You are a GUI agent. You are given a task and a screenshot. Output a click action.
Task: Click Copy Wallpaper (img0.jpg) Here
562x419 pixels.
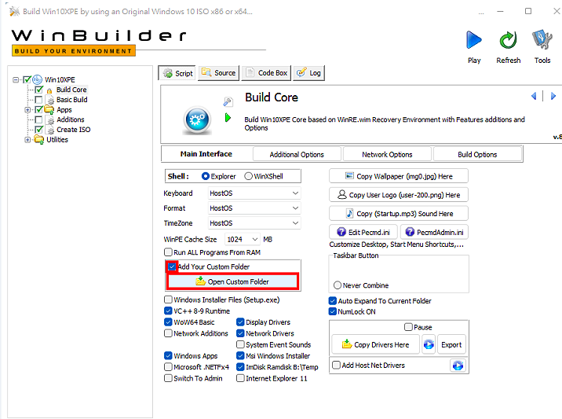(399, 176)
